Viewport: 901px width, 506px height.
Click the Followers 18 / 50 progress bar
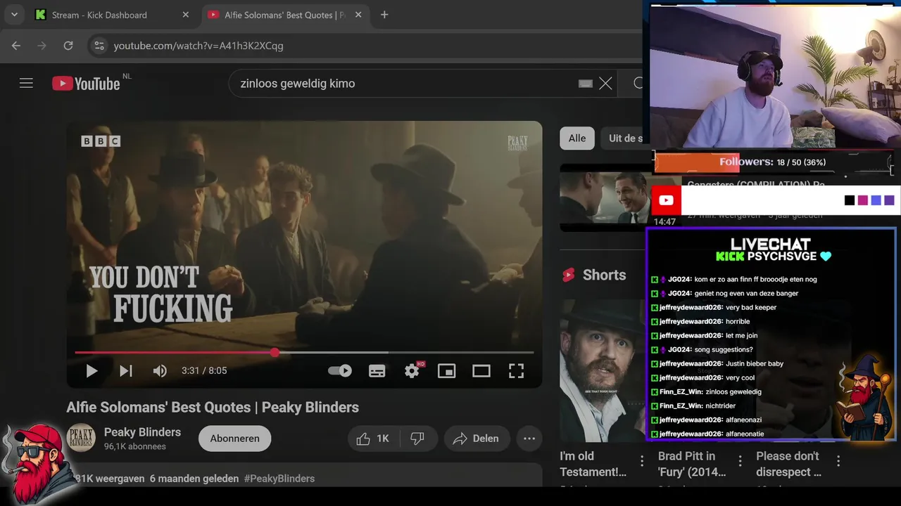pos(773,162)
